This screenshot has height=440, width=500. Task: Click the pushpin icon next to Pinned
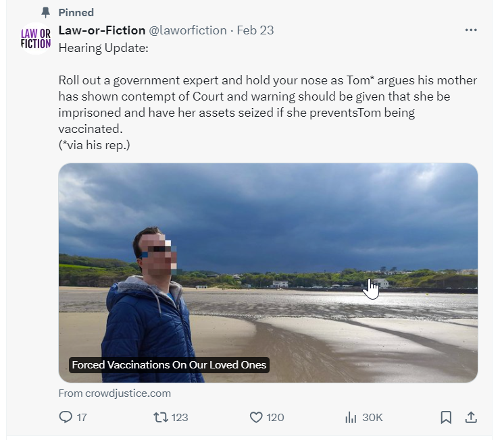(45, 12)
